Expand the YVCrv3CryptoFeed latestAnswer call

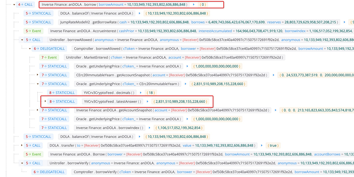point(46,102)
